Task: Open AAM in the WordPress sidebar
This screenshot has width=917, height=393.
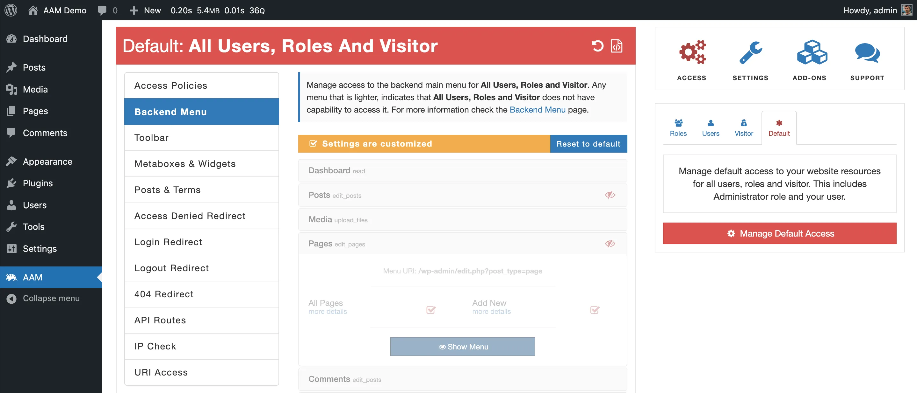Action: [51, 277]
